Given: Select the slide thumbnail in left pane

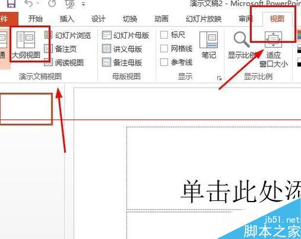Looking at the screenshot, I should pos(26,109).
